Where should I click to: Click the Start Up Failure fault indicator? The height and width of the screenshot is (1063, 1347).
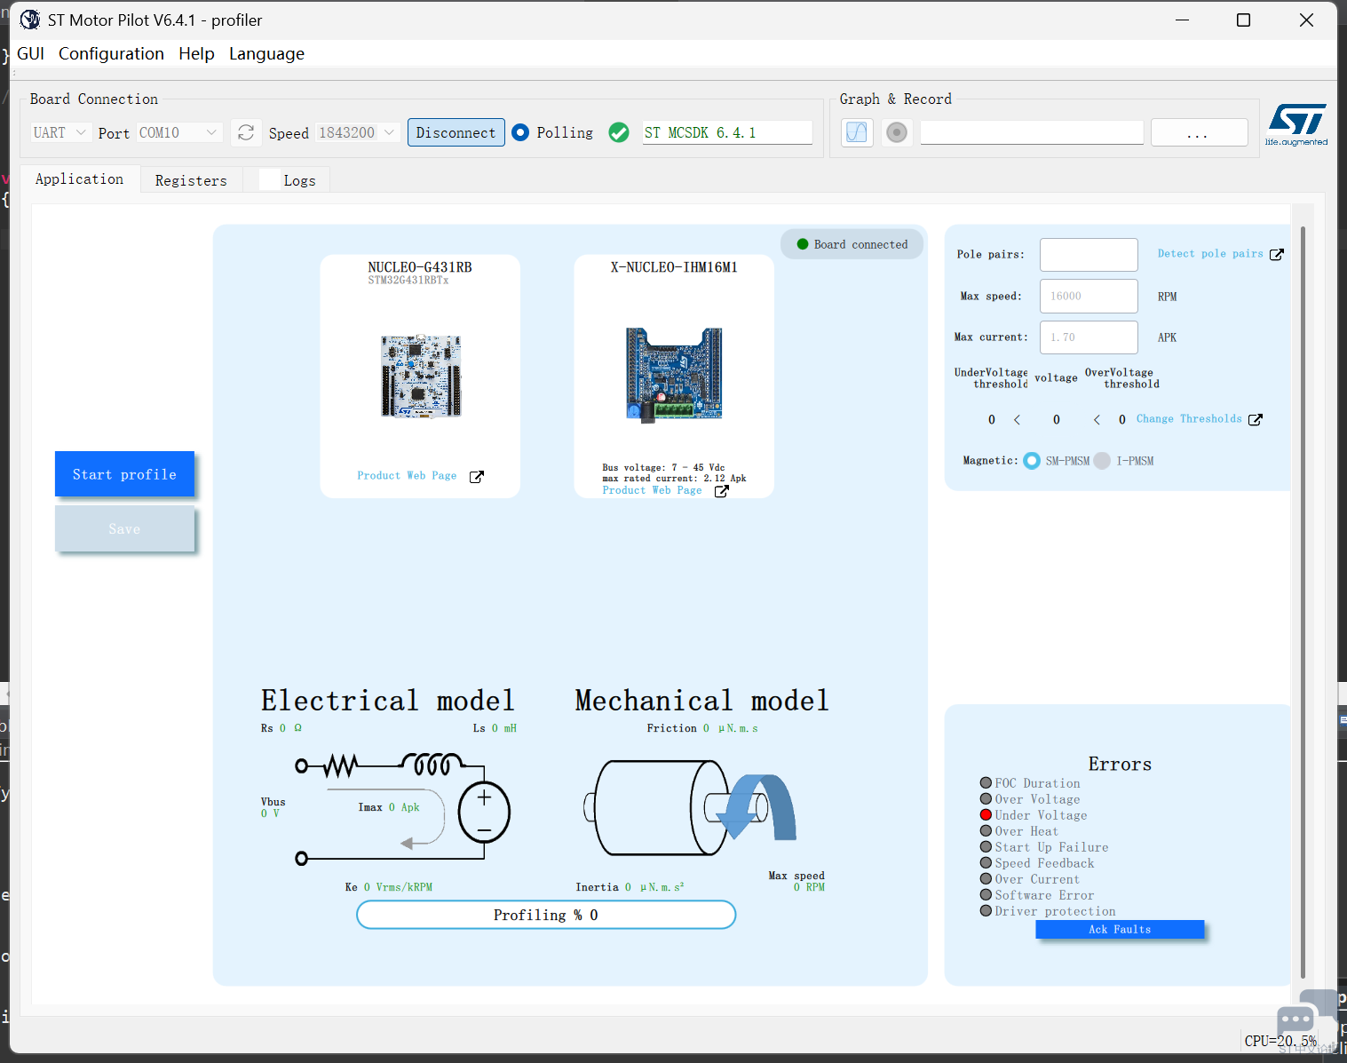[x=986, y=847]
